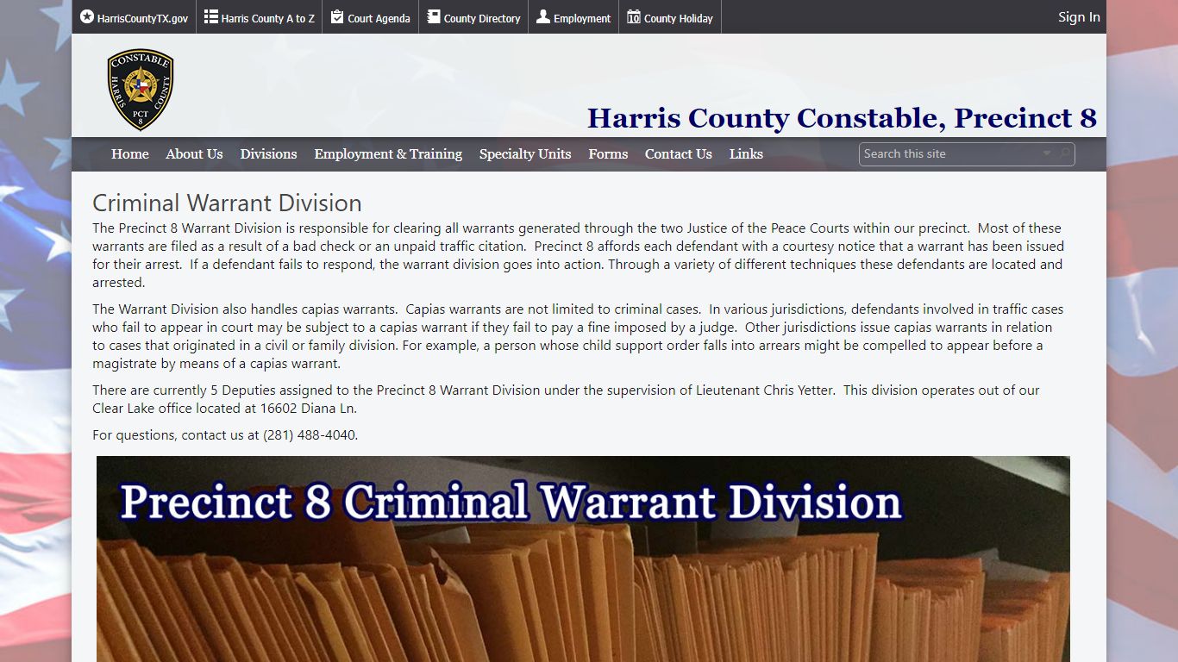Go to the Home menu item
This screenshot has width=1178, height=662.
pyautogui.click(x=130, y=154)
